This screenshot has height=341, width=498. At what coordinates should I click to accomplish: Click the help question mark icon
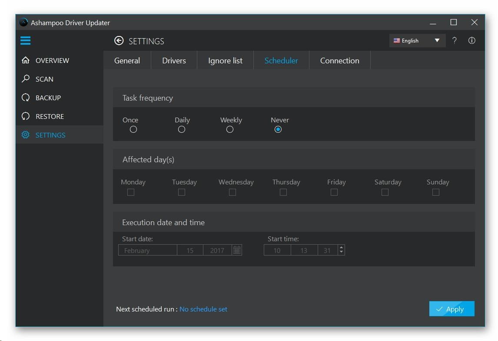(x=455, y=41)
